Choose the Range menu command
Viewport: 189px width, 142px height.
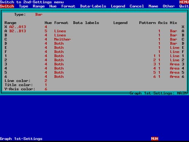pos(39,6)
